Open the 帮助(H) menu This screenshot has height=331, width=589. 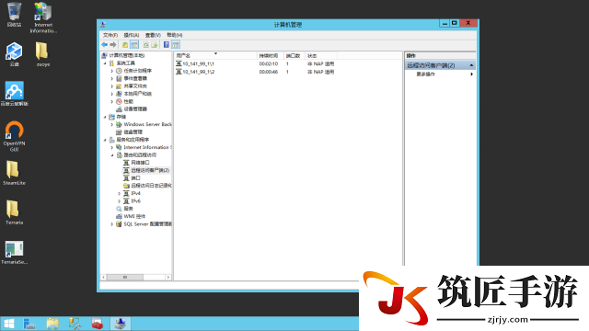[x=174, y=35]
